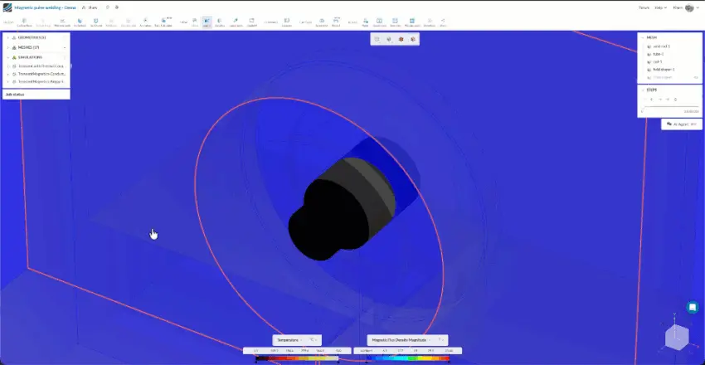The image size is (705, 365).
Task: Open the Job status panel
Action: (x=36, y=95)
